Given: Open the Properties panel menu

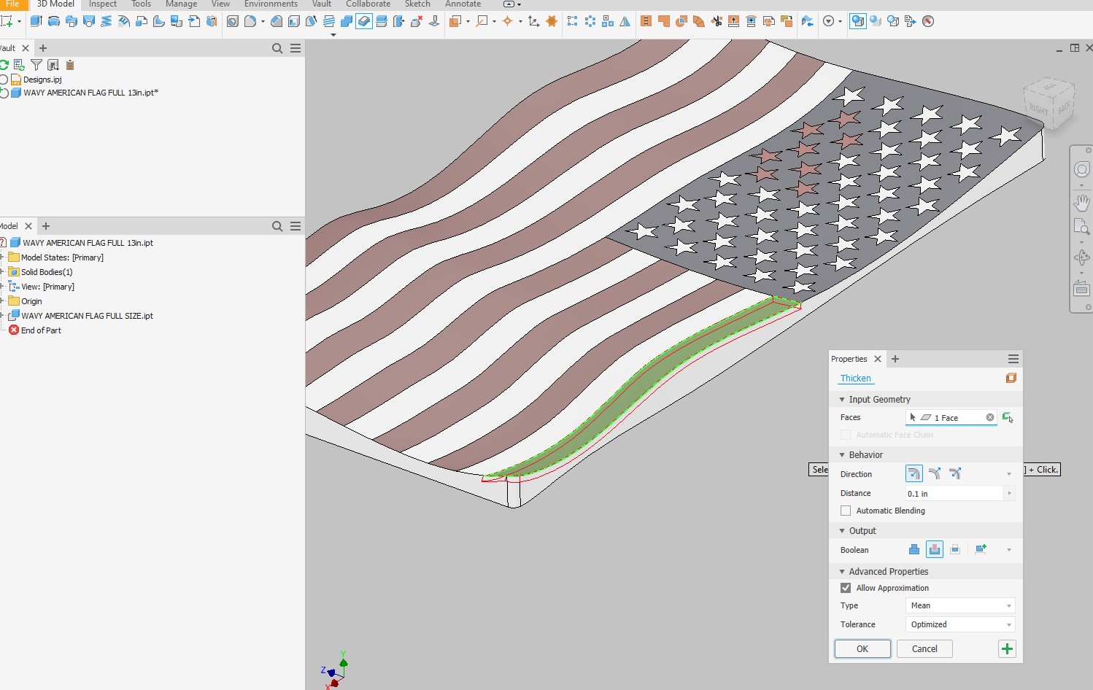Looking at the screenshot, I should [1013, 359].
